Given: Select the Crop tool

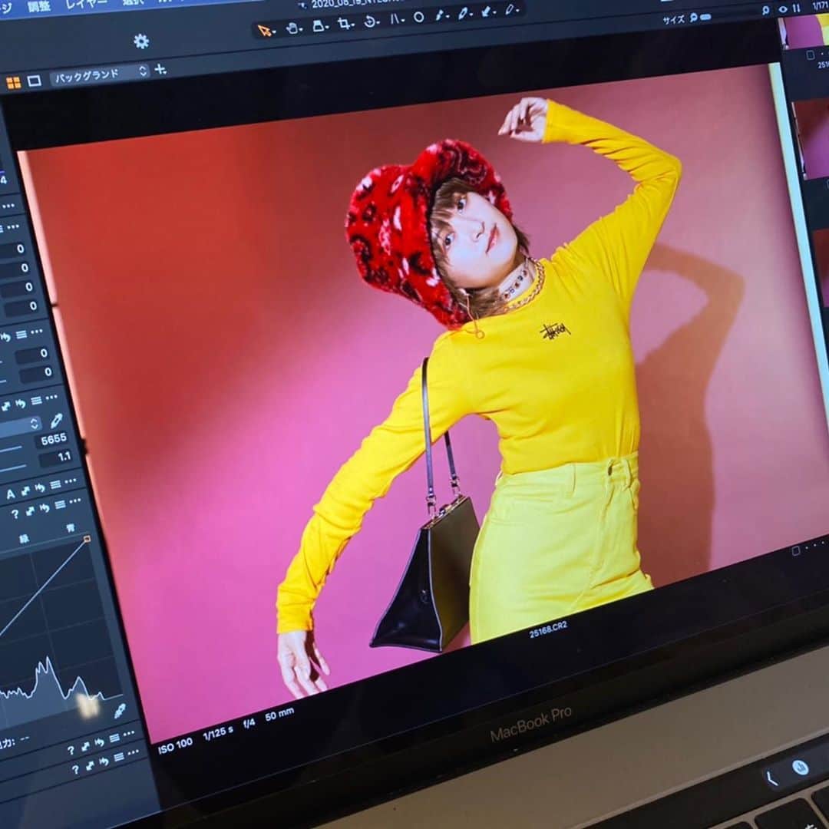Looking at the screenshot, I should (x=345, y=23).
